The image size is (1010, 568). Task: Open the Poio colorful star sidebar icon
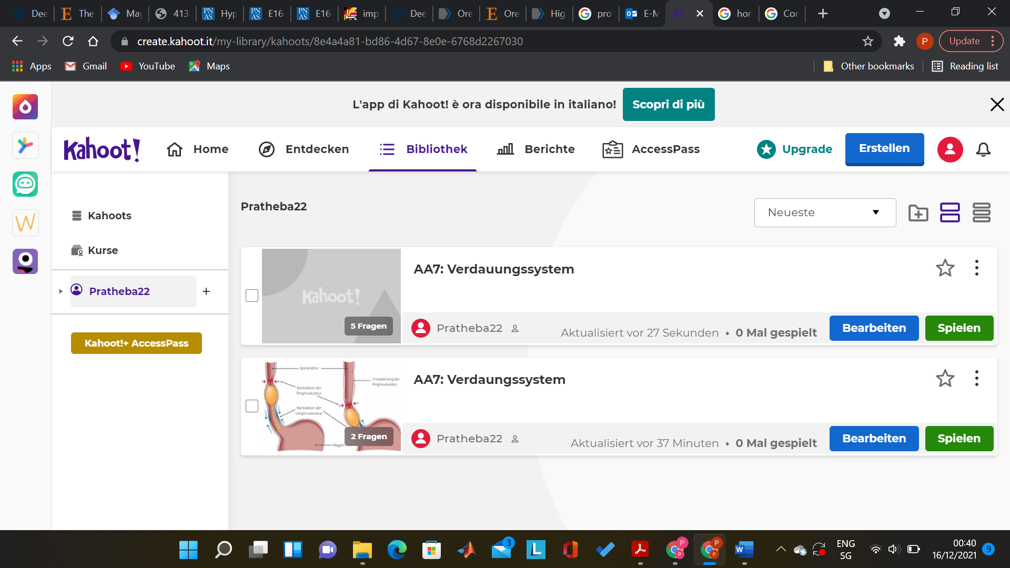coord(25,146)
